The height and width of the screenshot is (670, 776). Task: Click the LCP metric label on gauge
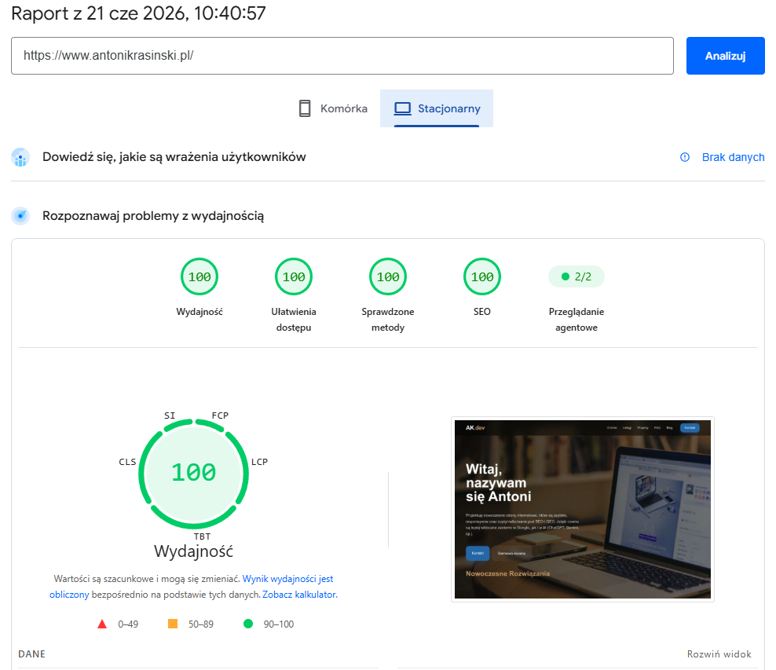click(259, 462)
